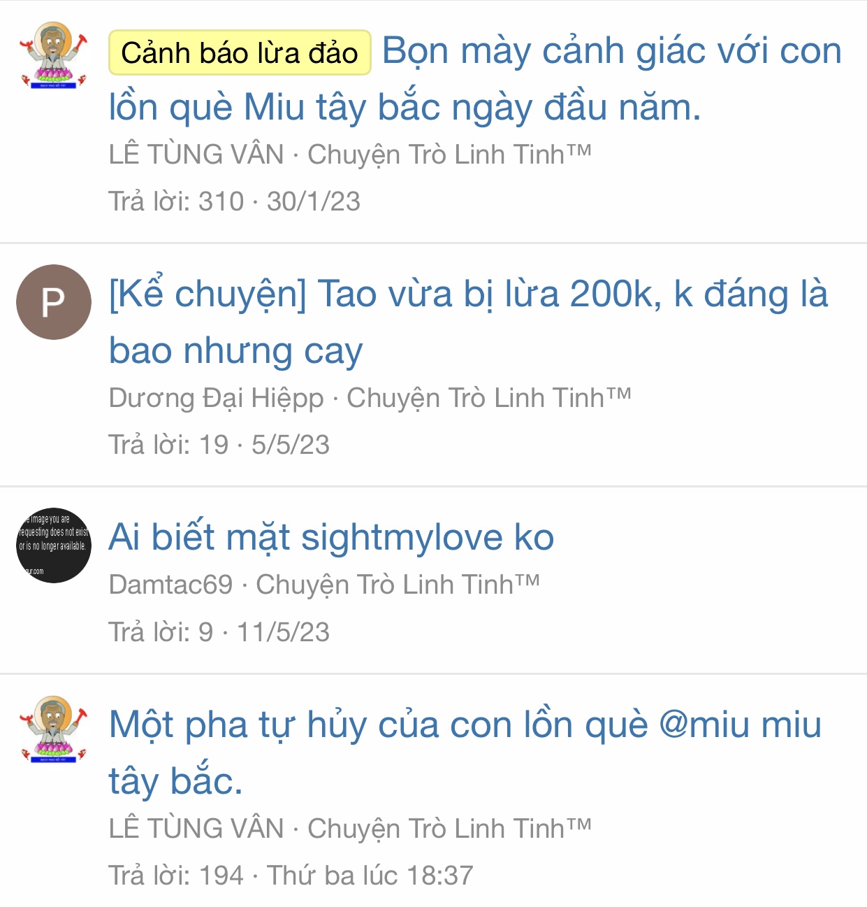867x907 pixels.
Task: Click 'Thứ ba lúc 18:37' timestamp
Action: point(370,876)
